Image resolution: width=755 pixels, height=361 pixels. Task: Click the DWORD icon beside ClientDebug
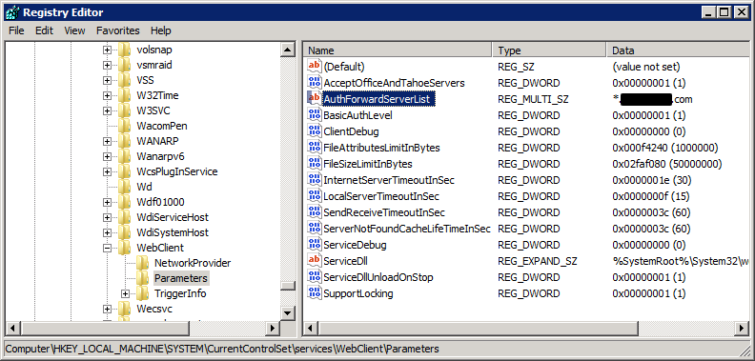pyautogui.click(x=314, y=131)
